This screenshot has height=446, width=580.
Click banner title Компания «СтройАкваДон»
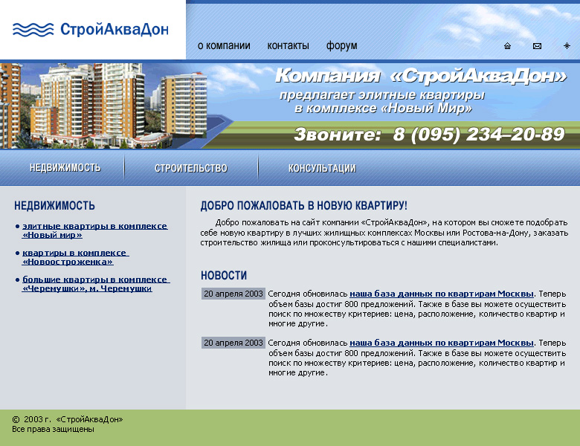pyautogui.click(x=421, y=75)
